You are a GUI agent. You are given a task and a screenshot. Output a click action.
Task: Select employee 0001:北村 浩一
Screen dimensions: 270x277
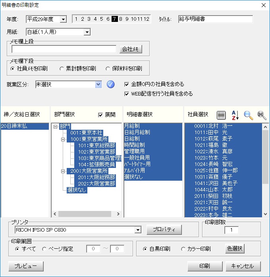click(223, 126)
